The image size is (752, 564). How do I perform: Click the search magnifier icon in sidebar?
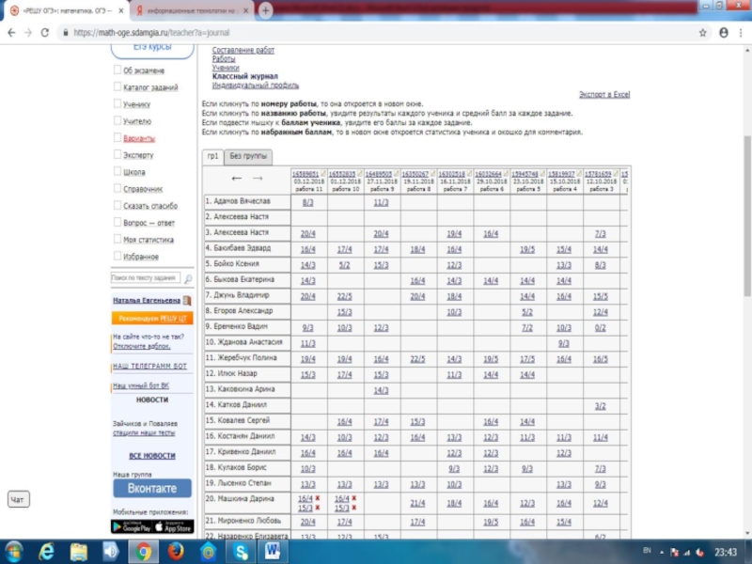pos(188,278)
